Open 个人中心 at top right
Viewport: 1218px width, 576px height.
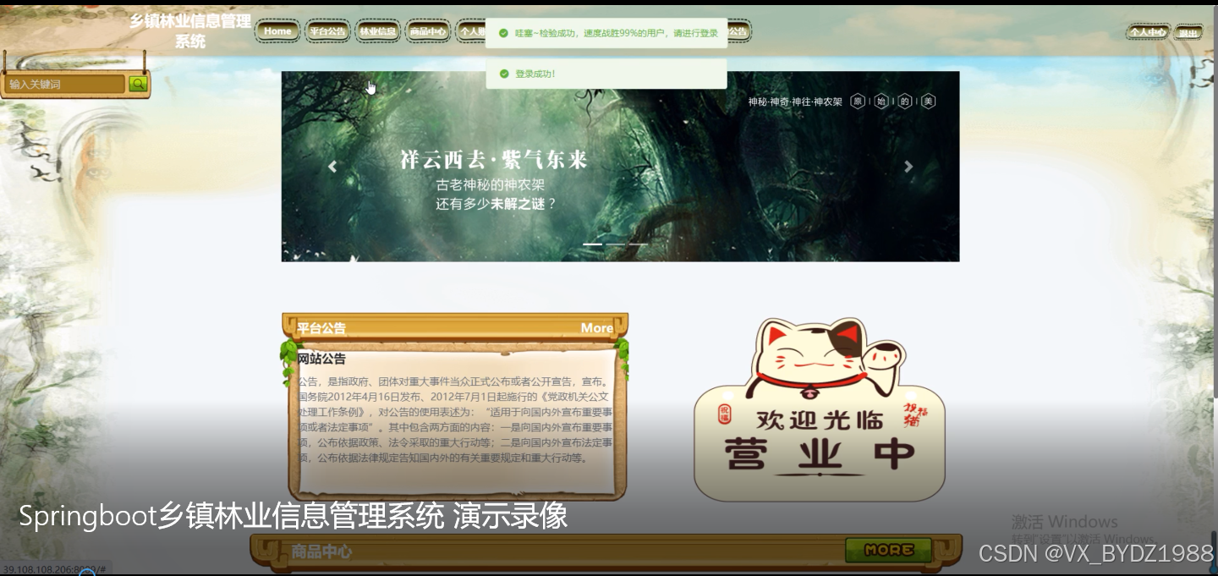tap(1148, 32)
